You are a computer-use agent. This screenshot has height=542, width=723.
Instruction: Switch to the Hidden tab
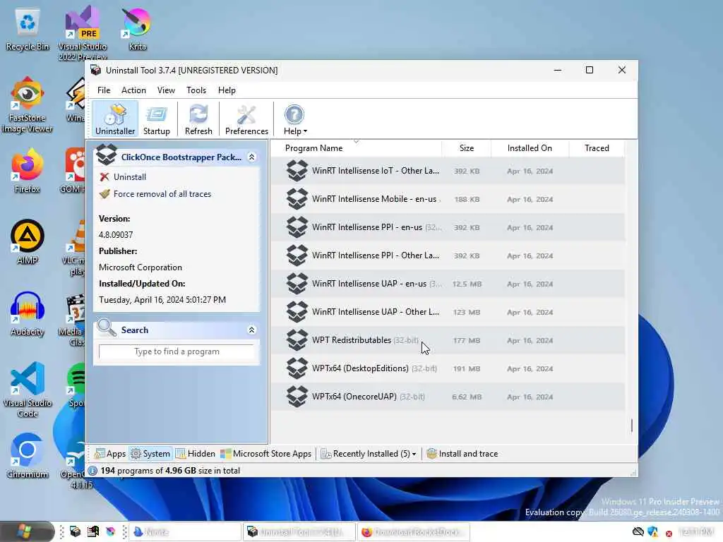(196, 454)
